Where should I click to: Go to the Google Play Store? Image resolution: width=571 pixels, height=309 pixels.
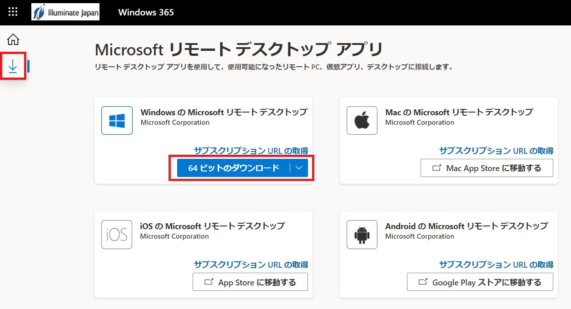click(480, 282)
